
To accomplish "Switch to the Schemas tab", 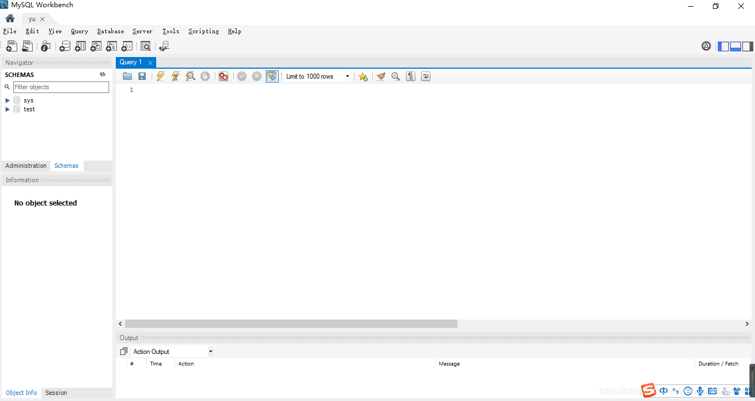I will click(x=66, y=166).
